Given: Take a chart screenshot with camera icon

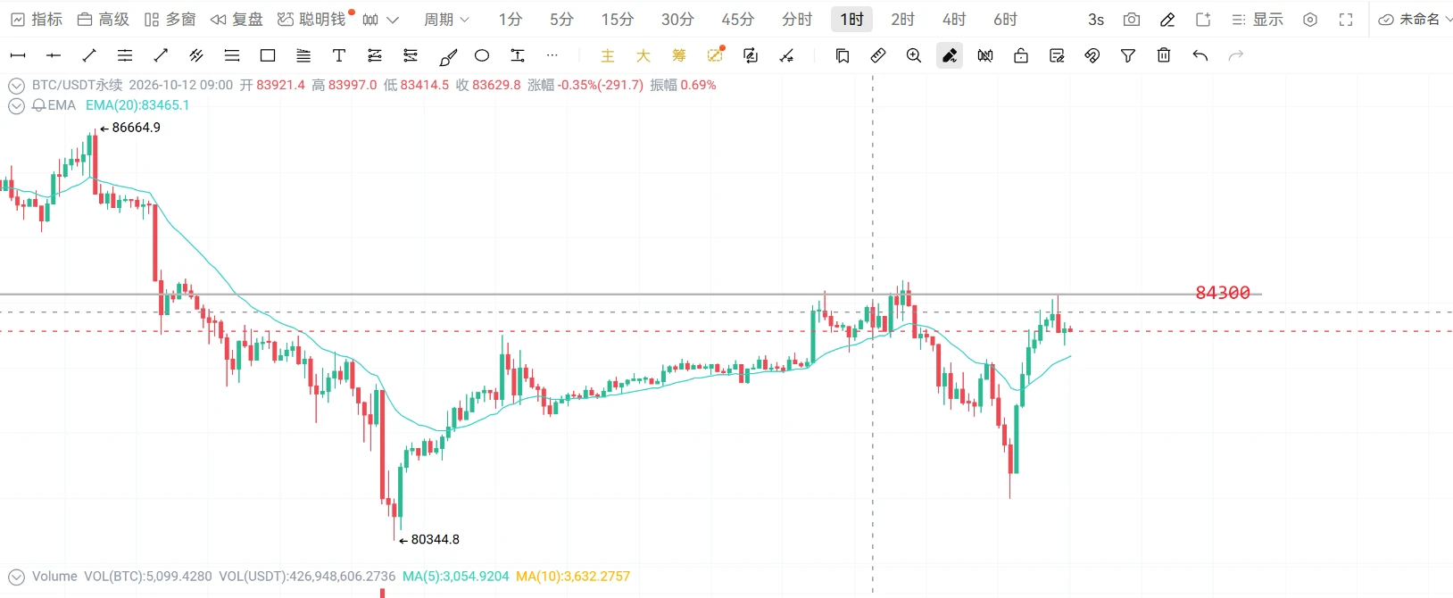Looking at the screenshot, I should pos(1132,19).
